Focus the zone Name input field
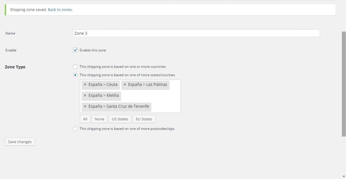This screenshot has height=179, width=346. [x=196, y=33]
